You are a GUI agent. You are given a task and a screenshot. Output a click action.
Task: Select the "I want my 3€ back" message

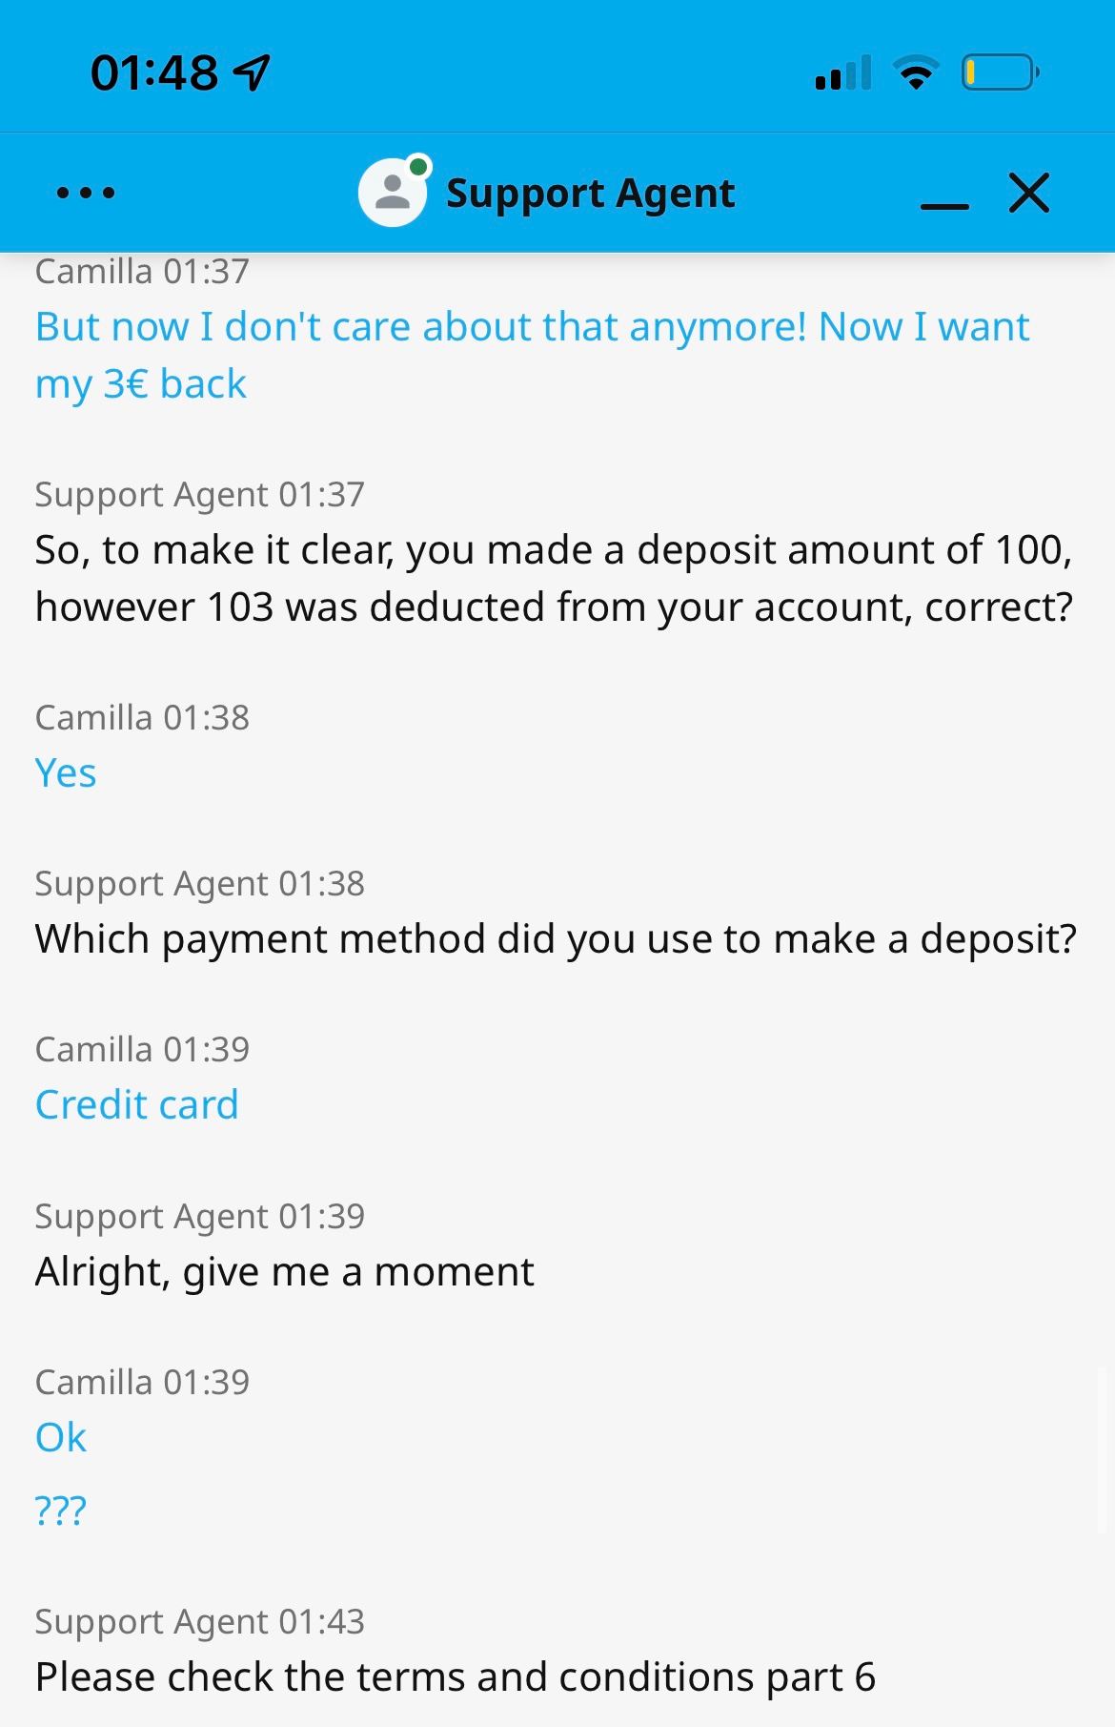(x=532, y=355)
